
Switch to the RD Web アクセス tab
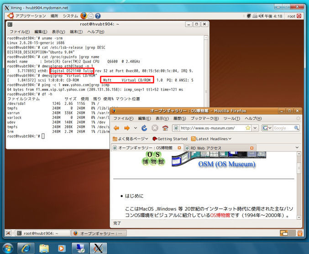pyautogui.click(x=219, y=148)
